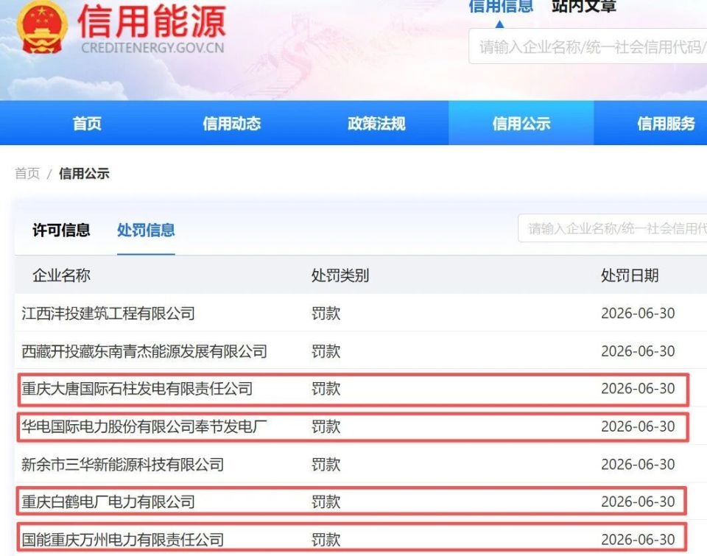Open 重庆大唐国际石柱发电有限责任公司 record
707x556 pixels.
point(137,388)
